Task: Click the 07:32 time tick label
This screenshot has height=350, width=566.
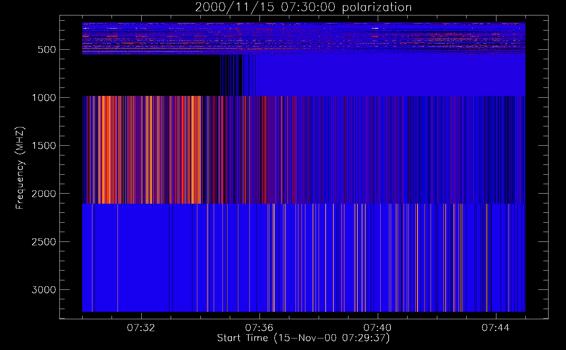Action: click(141, 328)
